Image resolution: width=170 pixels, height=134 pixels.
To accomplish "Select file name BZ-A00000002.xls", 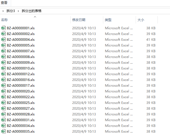I will pyautogui.click(x=21, y=34).
